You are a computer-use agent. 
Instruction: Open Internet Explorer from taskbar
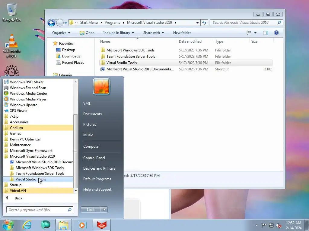point(27,225)
